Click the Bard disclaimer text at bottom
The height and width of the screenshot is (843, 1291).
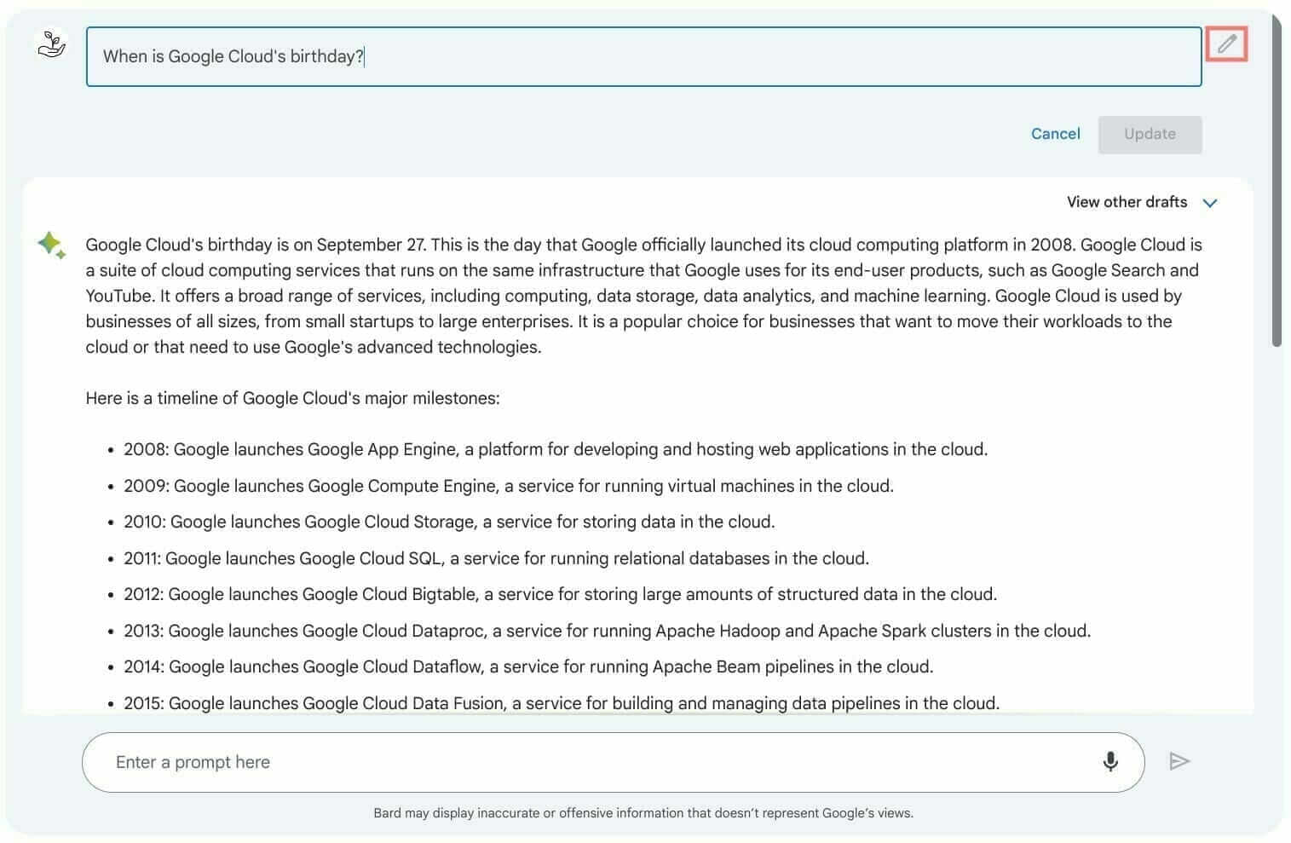pos(643,813)
